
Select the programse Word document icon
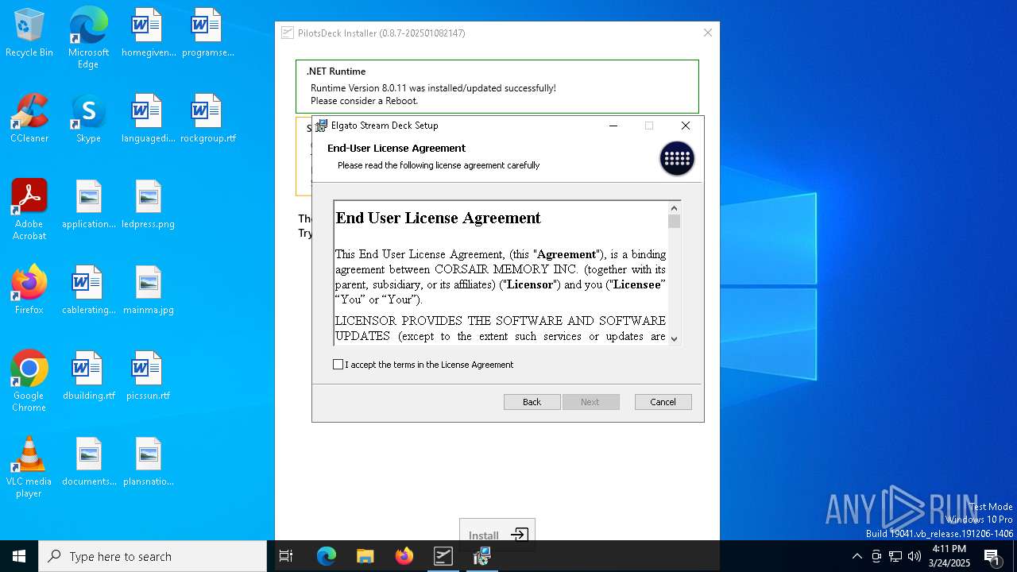tap(207, 33)
